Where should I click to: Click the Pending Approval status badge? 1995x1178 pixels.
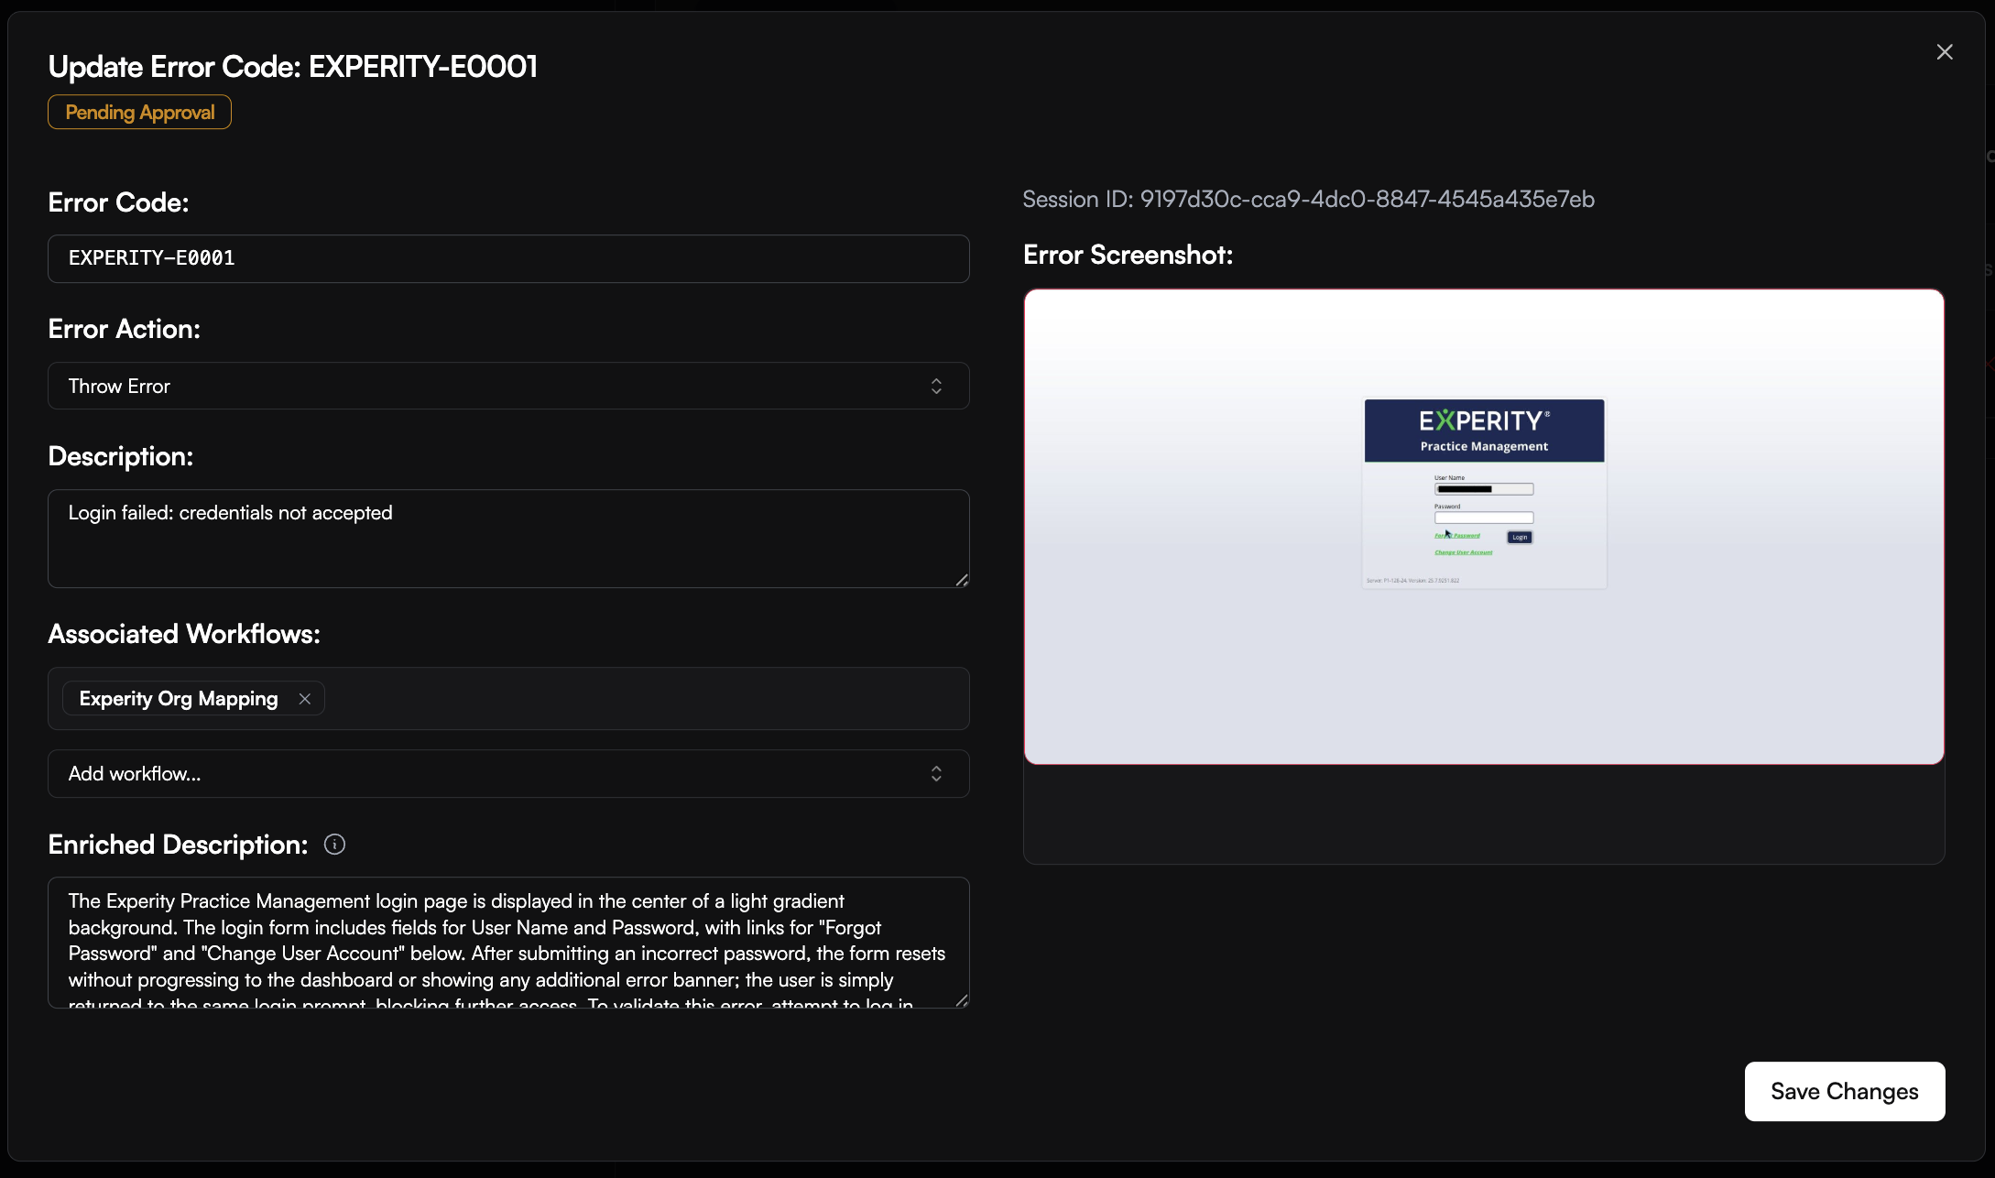[139, 113]
